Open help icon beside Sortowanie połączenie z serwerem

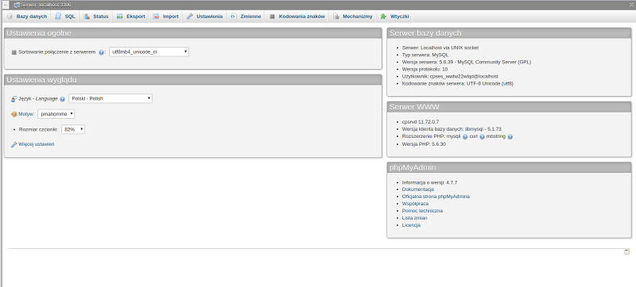[102, 52]
